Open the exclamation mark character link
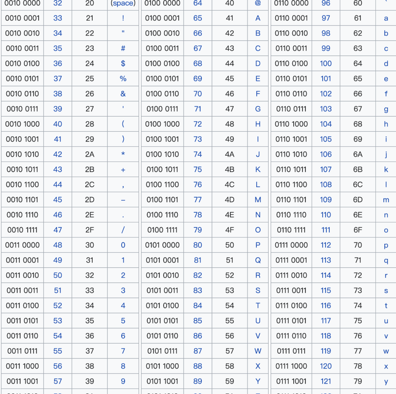This screenshot has width=396, height=394. (123, 18)
